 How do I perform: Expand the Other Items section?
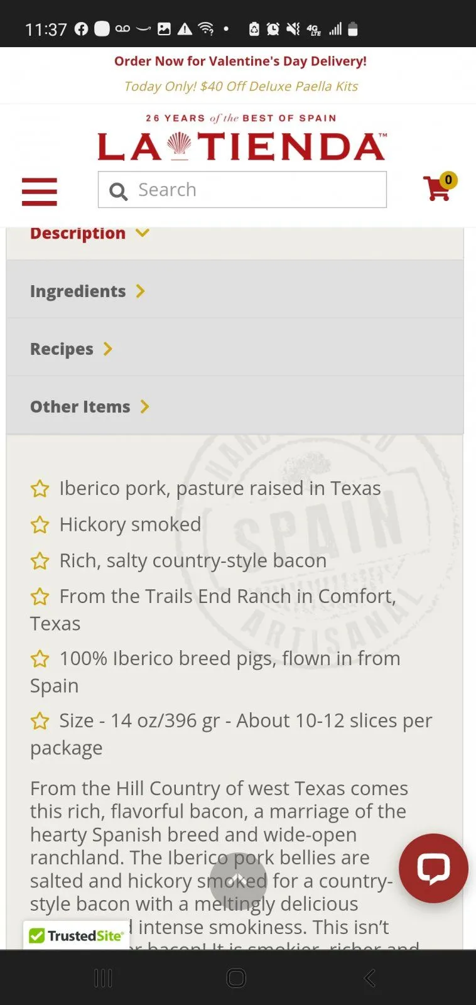pos(90,407)
